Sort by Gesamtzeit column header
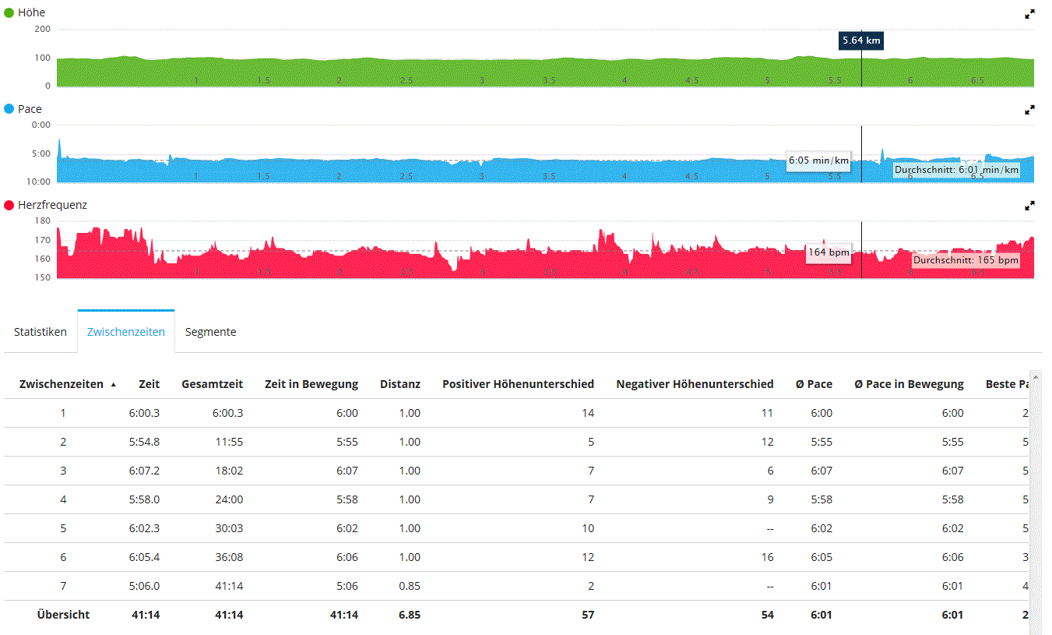The width and height of the screenshot is (1052, 635). [212, 384]
